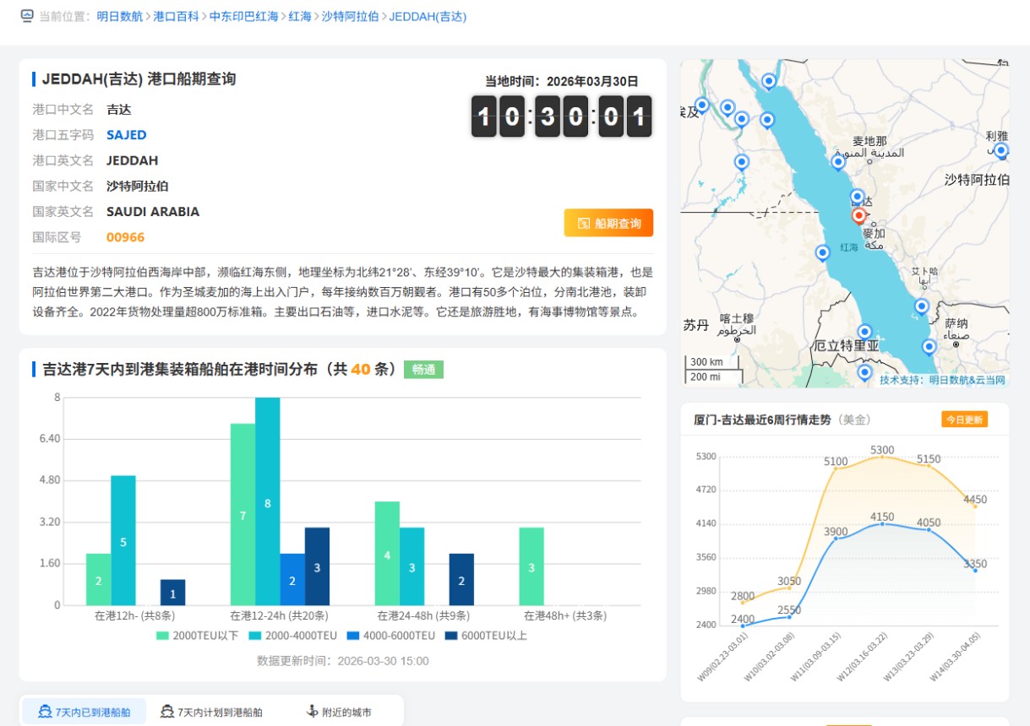Click the 5300 peak point on the trend chart
The image size is (1030, 726).
(x=882, y=457)
